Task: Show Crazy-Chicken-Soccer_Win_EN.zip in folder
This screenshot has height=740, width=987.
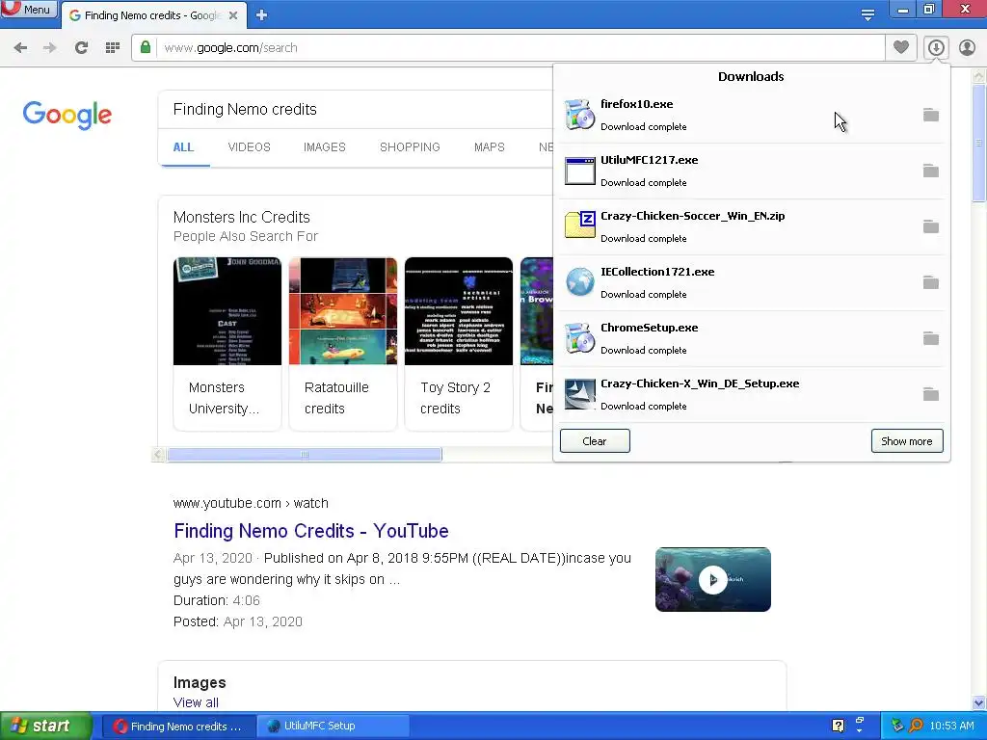Action: click(x=930, y=226)
